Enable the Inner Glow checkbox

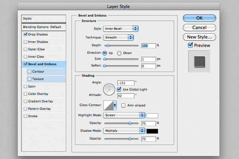(x=25, y=56)
